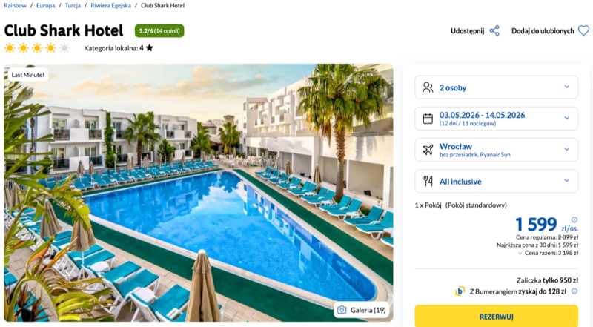Open the 5.2/6 reviews rating badge
Viewport: 593px width, 327px height.
point(159,31)
